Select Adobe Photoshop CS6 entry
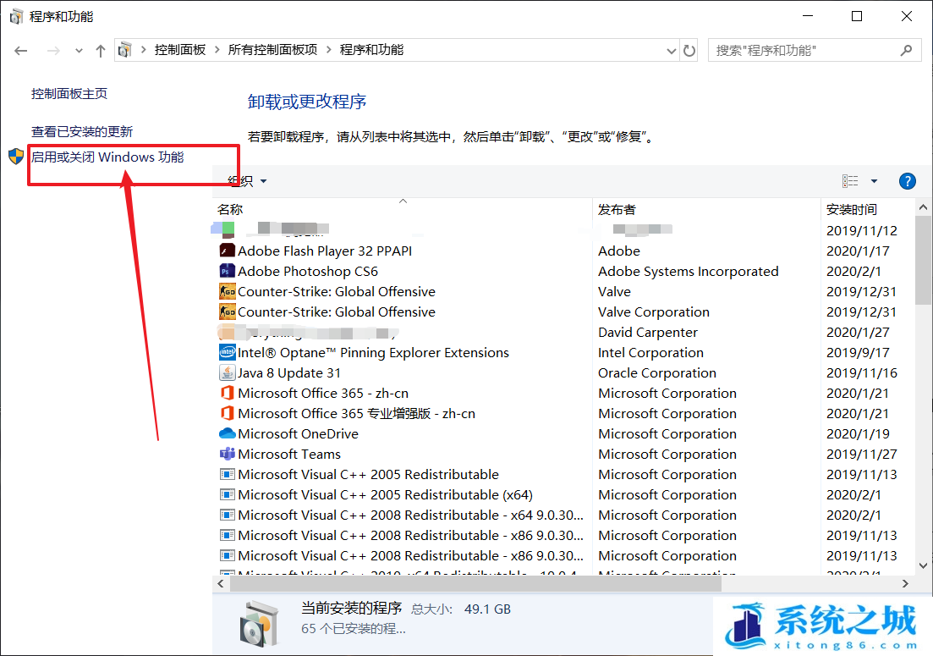This screenshot has height=656, width=933. pyautogui.click(x=308, y=271)
